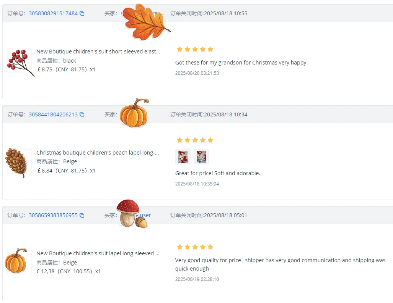Screen dimensions: 393x303
Task: Click star rating above Very good quality review
Action: point(195,247)
